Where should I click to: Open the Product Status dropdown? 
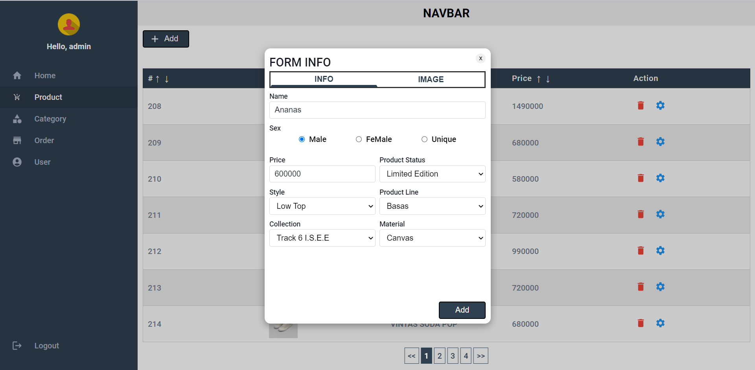(x=432, y=174)
